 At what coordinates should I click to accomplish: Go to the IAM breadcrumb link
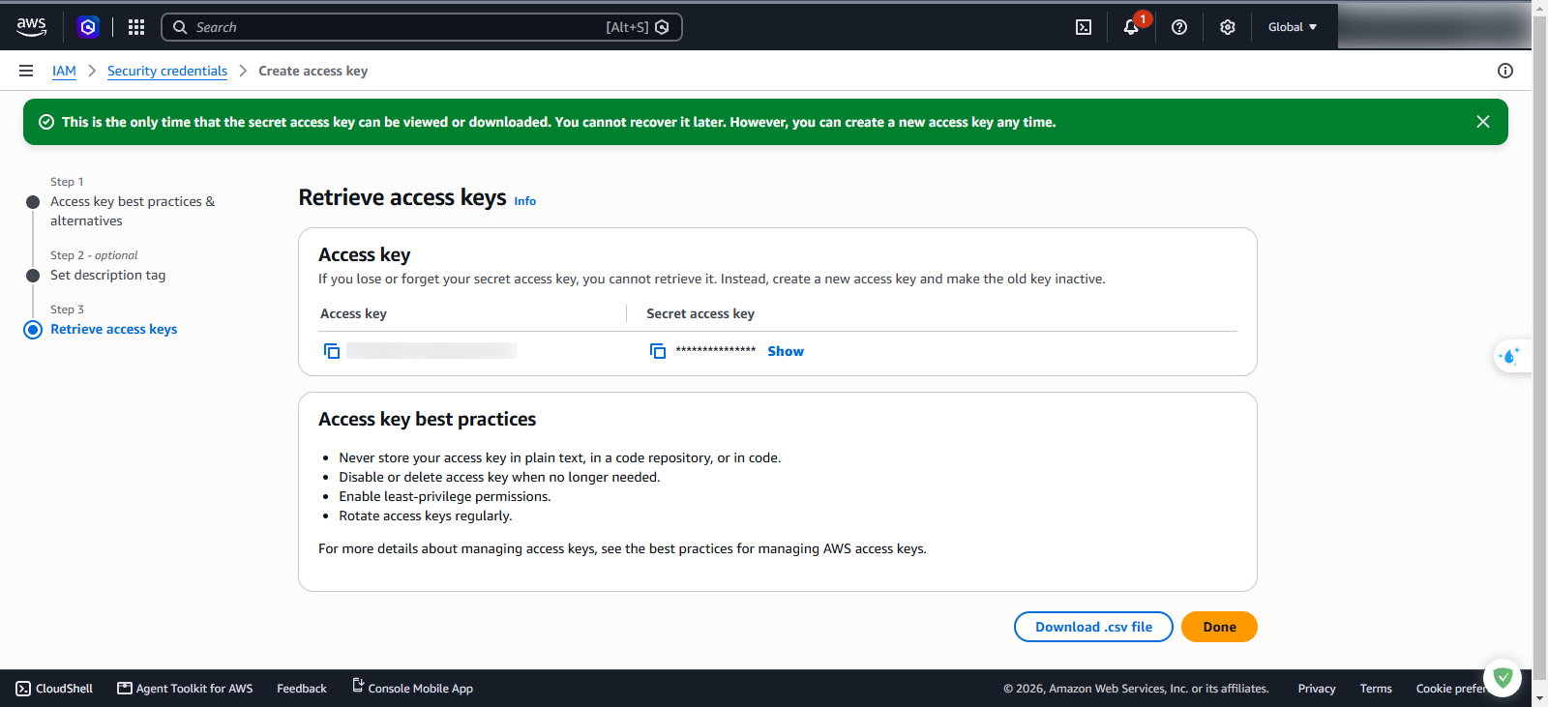[64, 71]
